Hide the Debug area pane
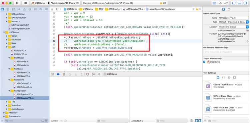Image resolution: width=250 pixels, height=123 pixels. pyautogui.click(x=239, y=3)
